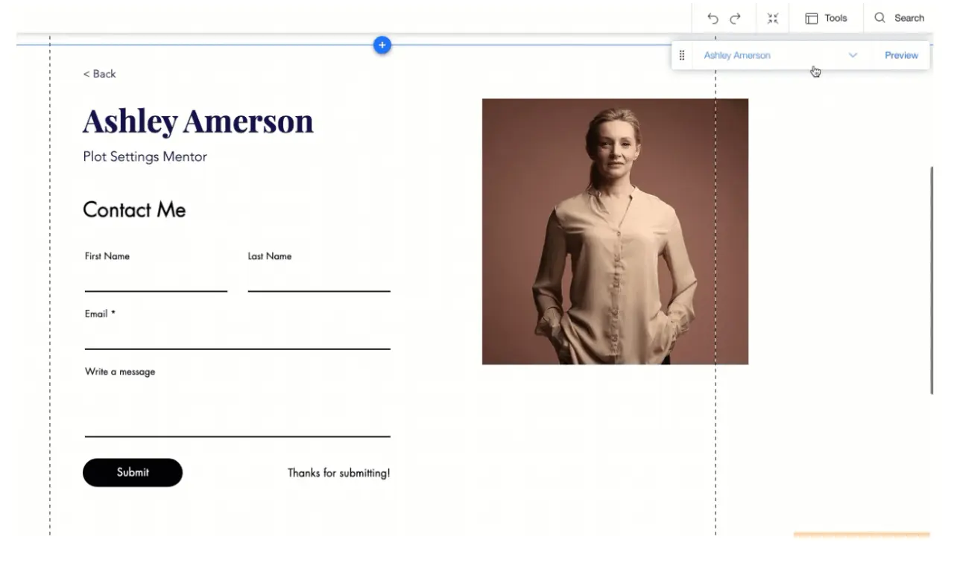Redo the last action

[736, 18]
